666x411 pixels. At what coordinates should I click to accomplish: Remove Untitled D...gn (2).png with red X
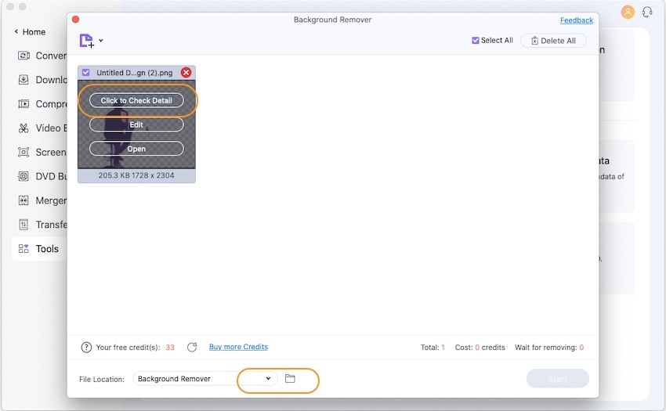point(186,73)
